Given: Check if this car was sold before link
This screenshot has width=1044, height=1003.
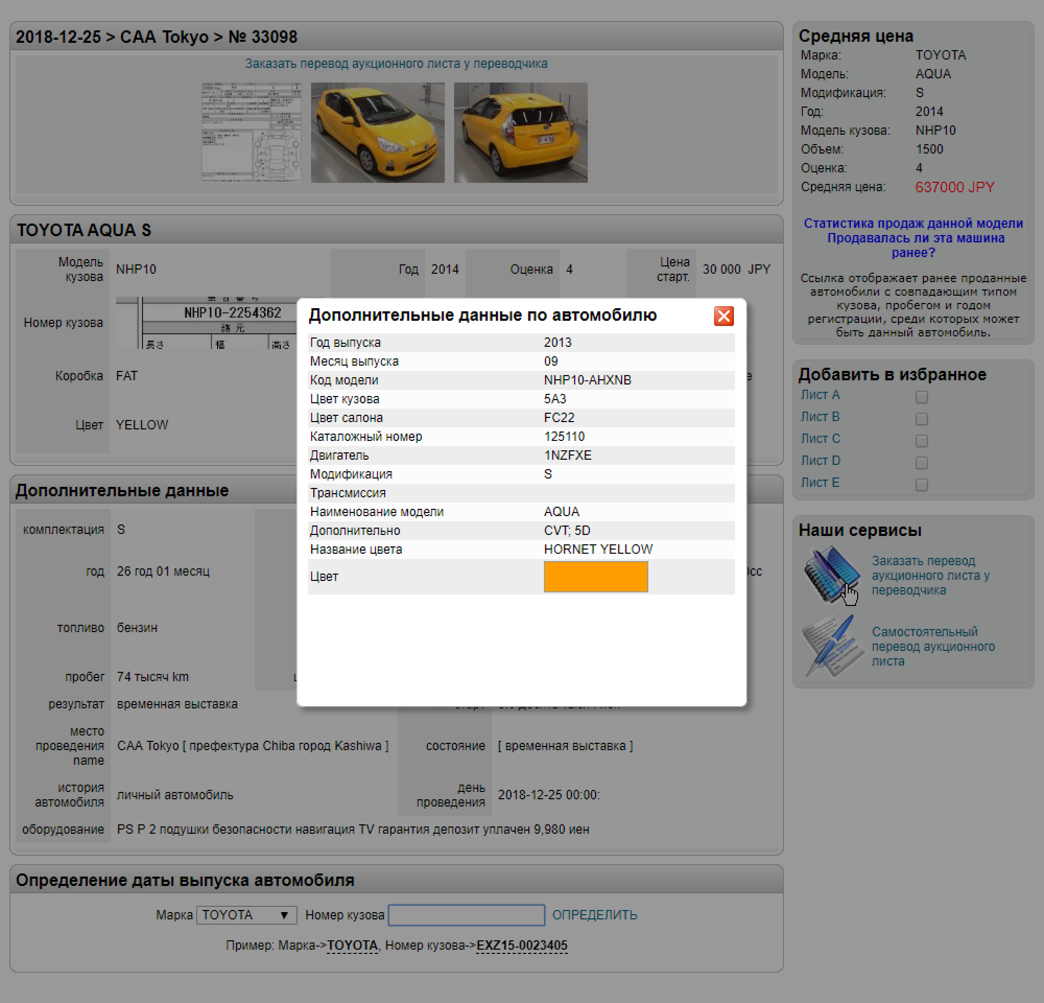Looking at the screenshot, I should pos(915,245).
